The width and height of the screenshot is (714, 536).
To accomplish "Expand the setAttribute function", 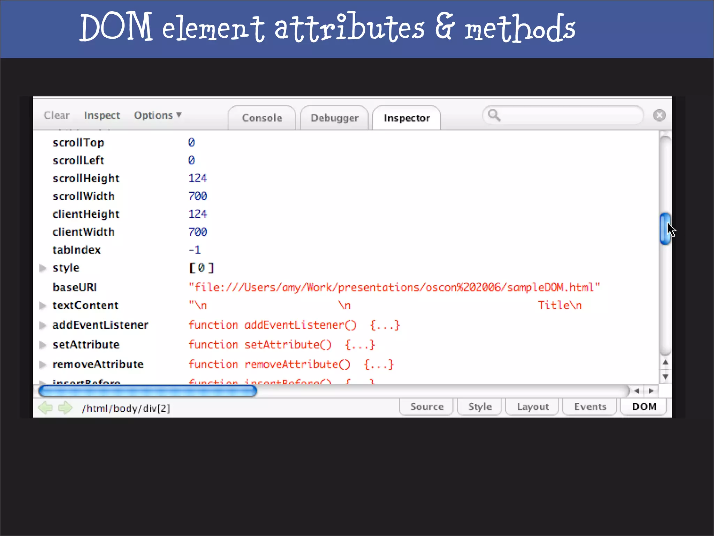I will tap(43, 345).
